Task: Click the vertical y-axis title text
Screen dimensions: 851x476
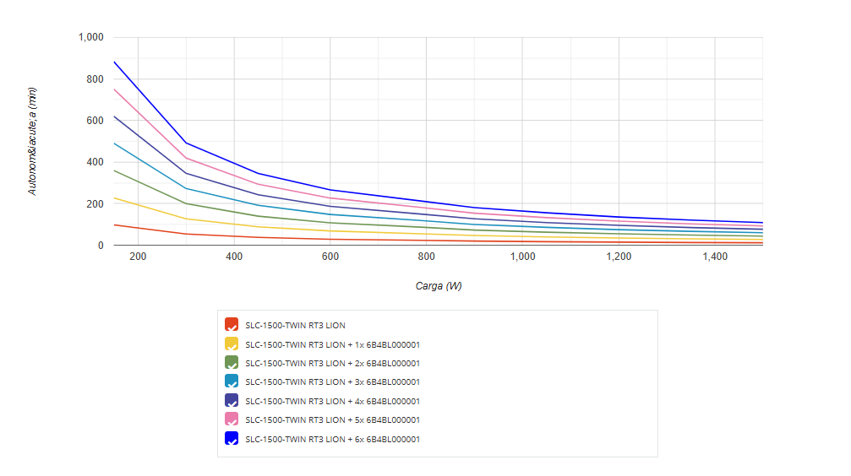Action: click(x=33, y=142)
